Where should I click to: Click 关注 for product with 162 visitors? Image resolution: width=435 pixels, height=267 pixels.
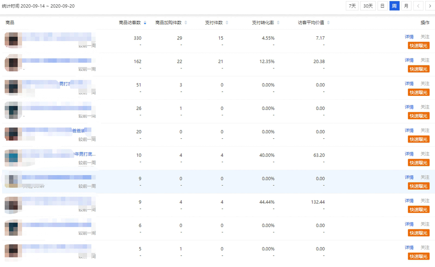(425, 60)
